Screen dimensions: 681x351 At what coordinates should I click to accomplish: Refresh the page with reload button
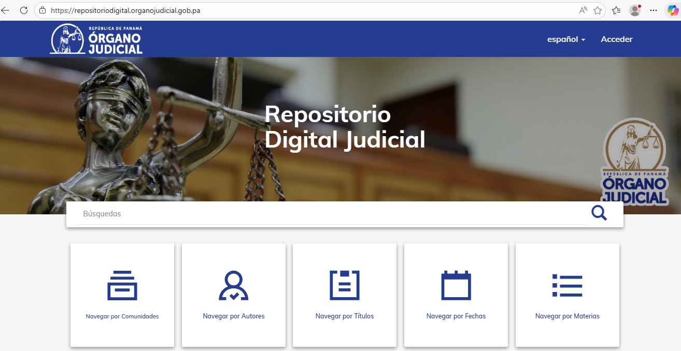point(24,10)
